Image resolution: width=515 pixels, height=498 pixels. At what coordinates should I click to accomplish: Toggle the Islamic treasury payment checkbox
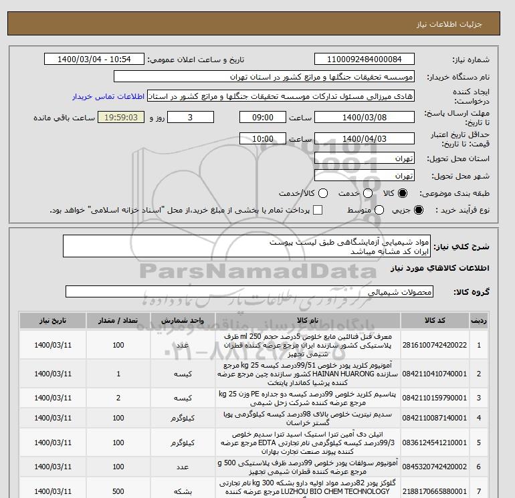click(318, 210)
